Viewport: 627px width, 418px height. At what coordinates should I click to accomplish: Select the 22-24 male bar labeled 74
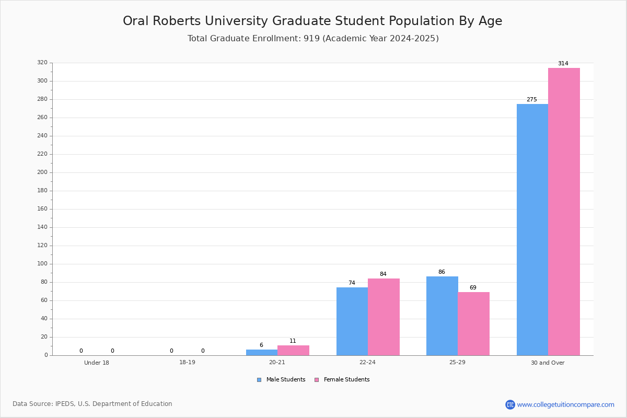pyautogui.click(x=352, y=321)
